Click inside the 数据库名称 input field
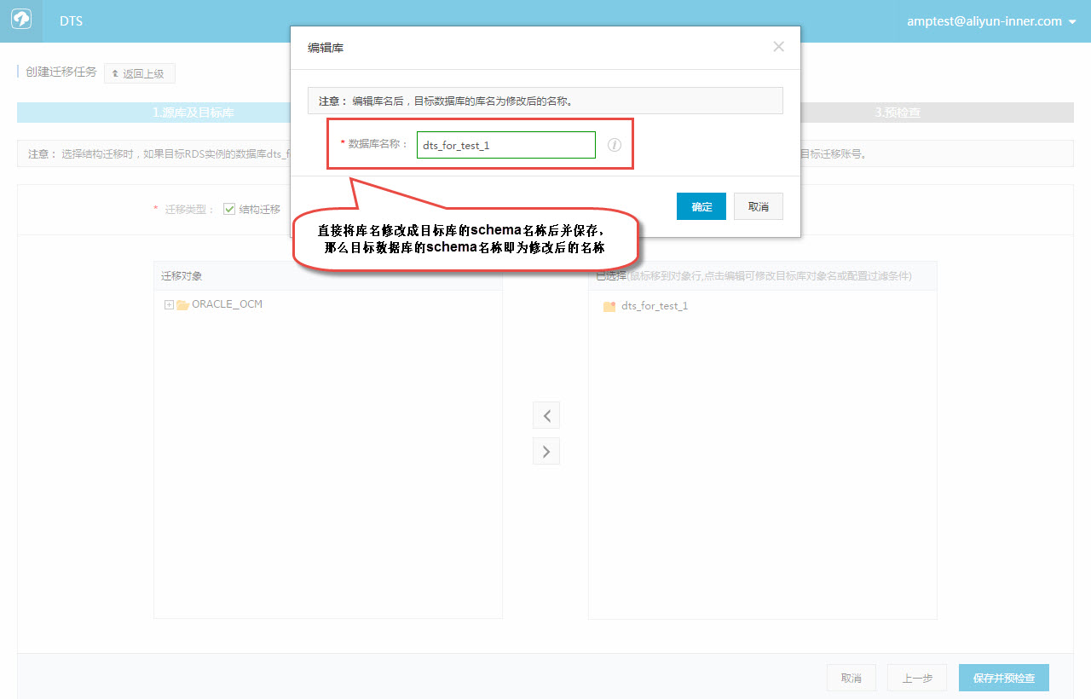Viewport: 1091px width, 699px height. coord(505,145)
